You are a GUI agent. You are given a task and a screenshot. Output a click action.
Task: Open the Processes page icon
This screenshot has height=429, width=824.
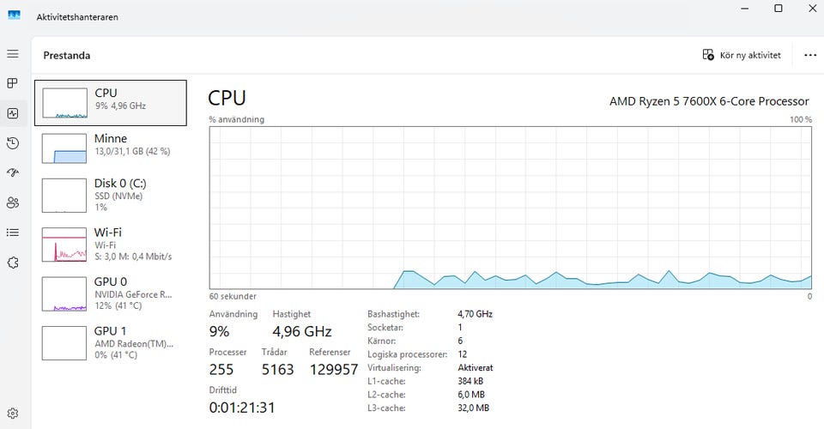[x=12, y=83]
